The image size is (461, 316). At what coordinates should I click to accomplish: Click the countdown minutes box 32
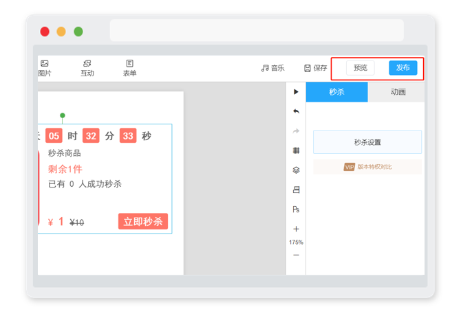pos(91,135)
